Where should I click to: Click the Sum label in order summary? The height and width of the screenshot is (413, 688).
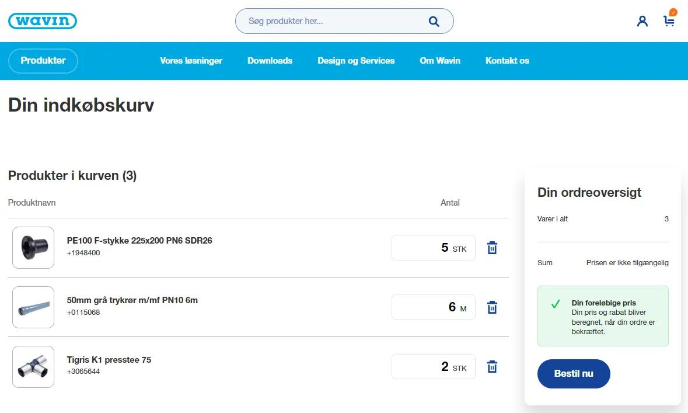[x=544, y=263]
